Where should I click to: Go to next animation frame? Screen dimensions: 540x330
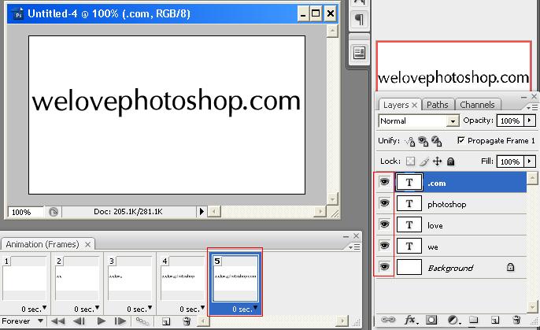pyautogui.click(x=120, y=321)
